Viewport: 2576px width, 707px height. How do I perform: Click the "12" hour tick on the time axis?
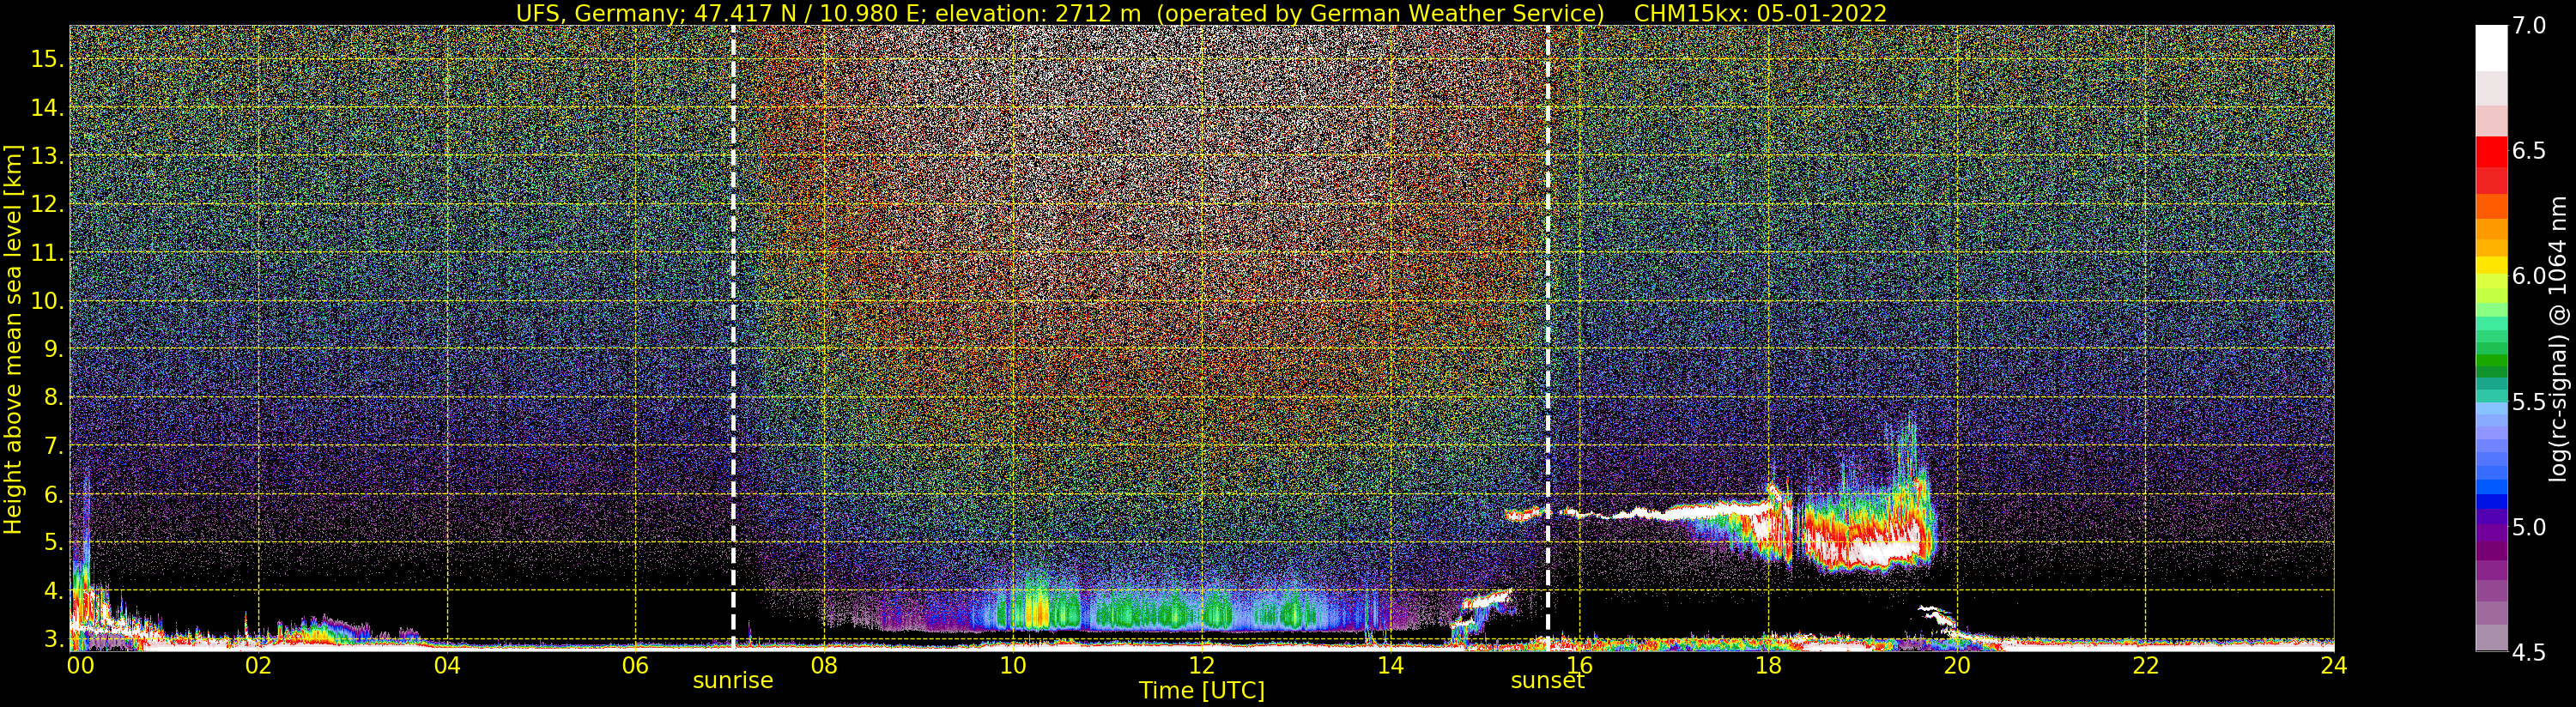point(1202,665)
